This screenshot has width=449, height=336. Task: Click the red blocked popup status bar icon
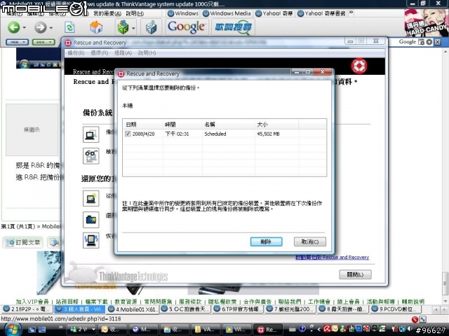pyautogui.click(x=415, y=319)
